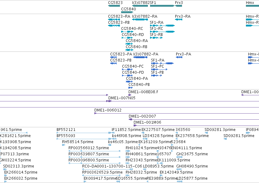Viewport: 259px width, 183px height.
Task: Select the DME1-006O12 clone label
Action: click(x=108, y=111)
